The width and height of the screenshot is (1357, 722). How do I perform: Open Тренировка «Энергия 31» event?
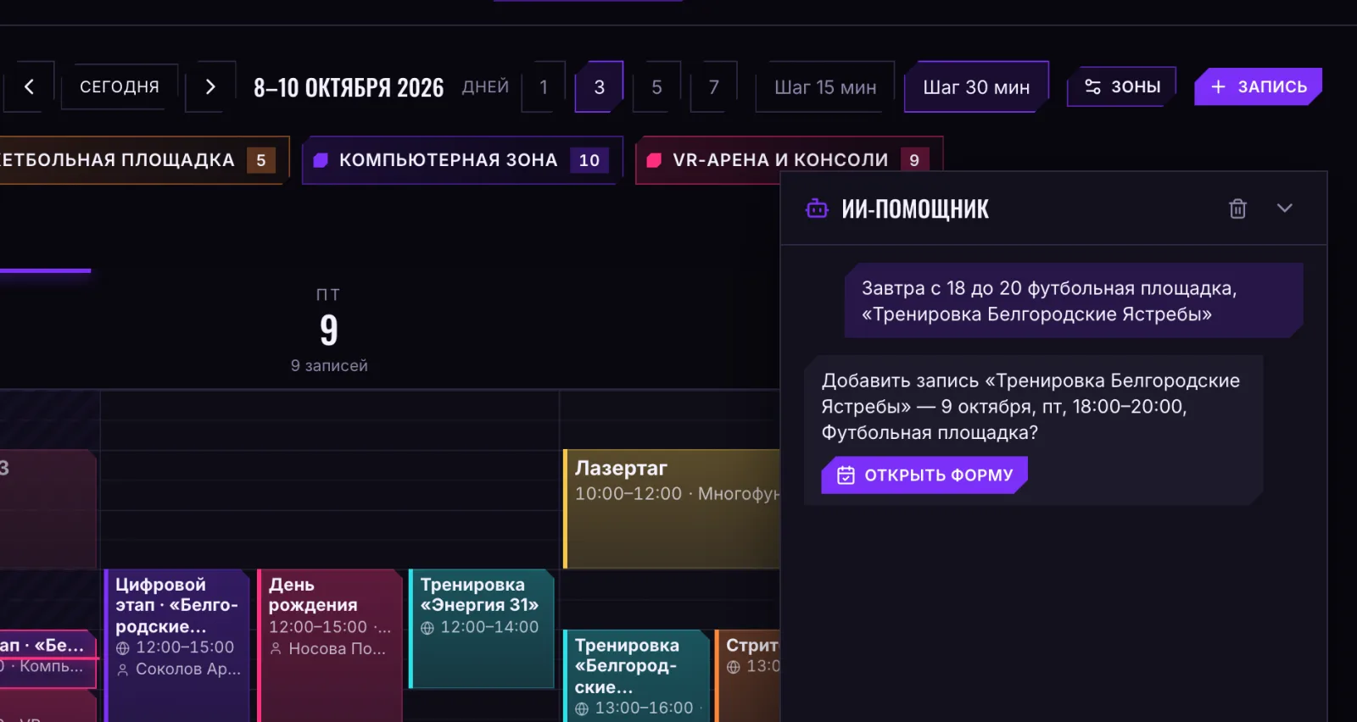(x=481, y=628)
